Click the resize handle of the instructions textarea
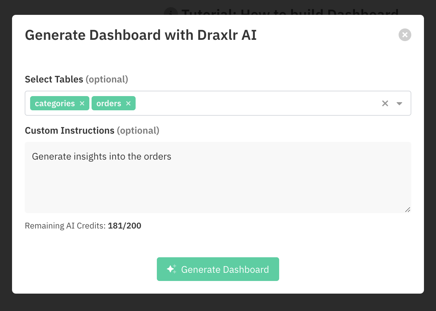436x311 pixels. coord(408,210)
